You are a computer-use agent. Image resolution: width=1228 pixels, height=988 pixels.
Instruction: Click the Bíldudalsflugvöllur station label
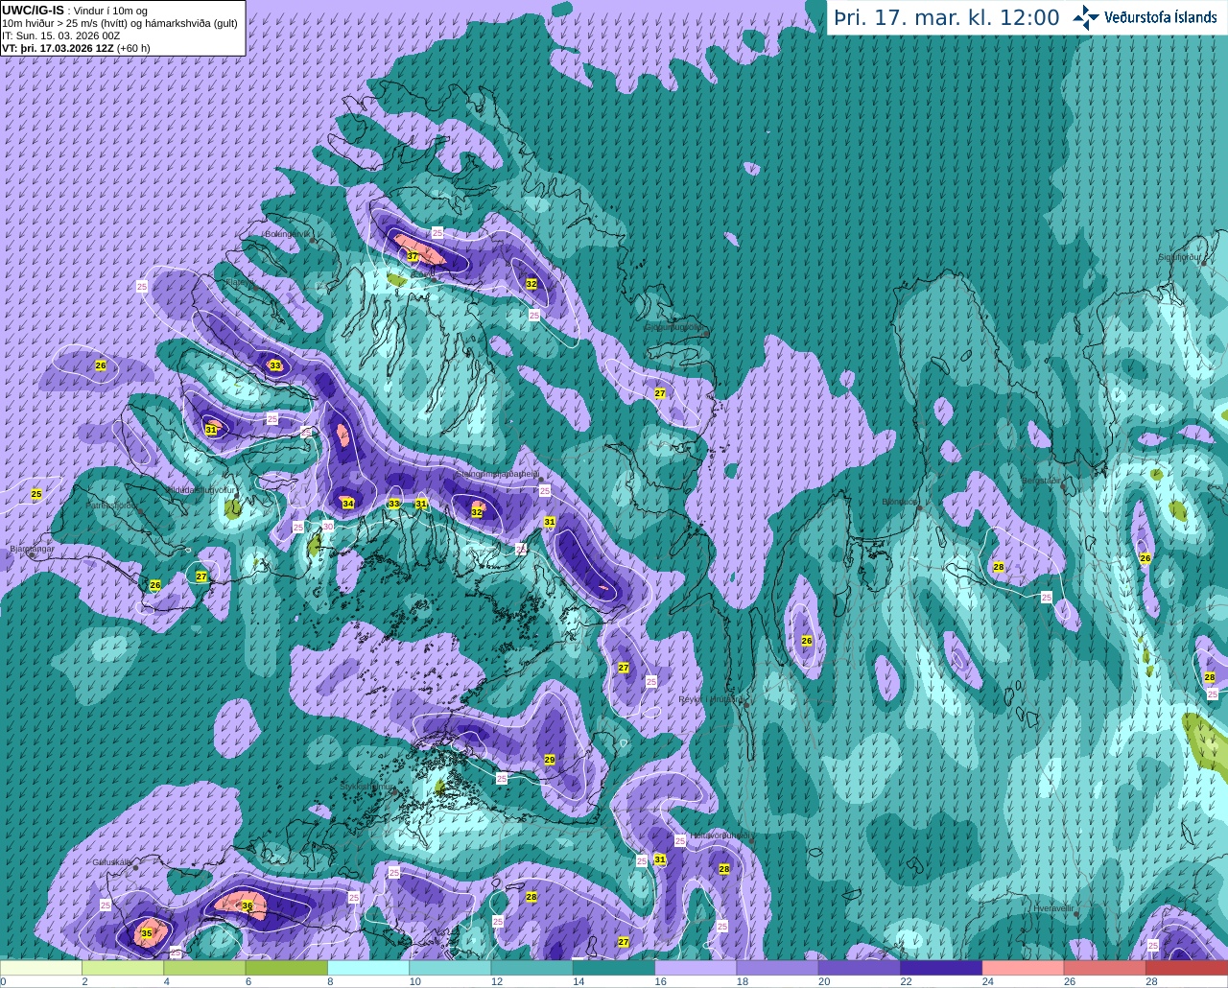pos(200,489)
